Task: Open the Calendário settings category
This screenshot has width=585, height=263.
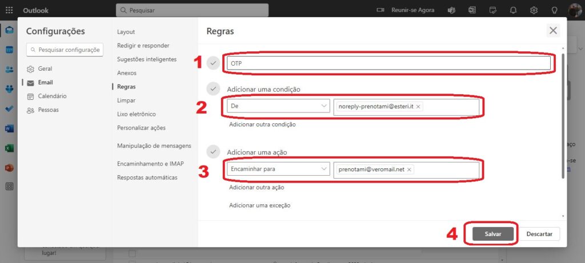Action: (x=52, y=96)
